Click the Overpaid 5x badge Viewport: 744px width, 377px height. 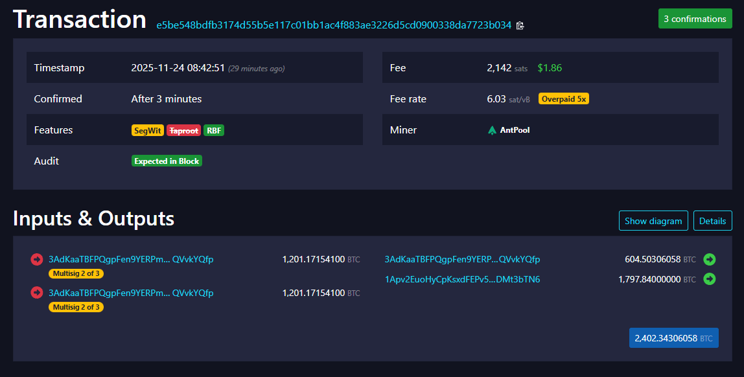(564, 99)
